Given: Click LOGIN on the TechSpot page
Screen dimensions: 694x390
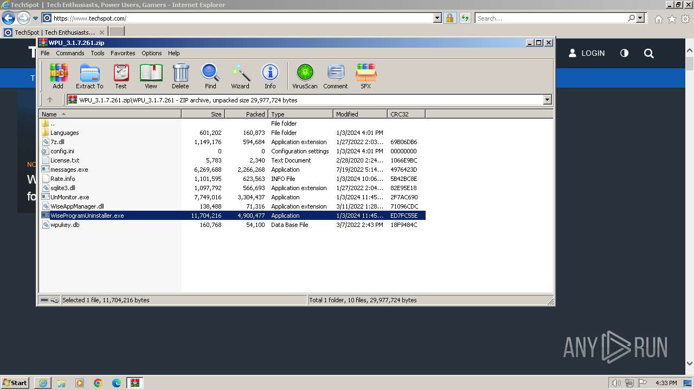Looking at the screenshot, I should point(587,53).
